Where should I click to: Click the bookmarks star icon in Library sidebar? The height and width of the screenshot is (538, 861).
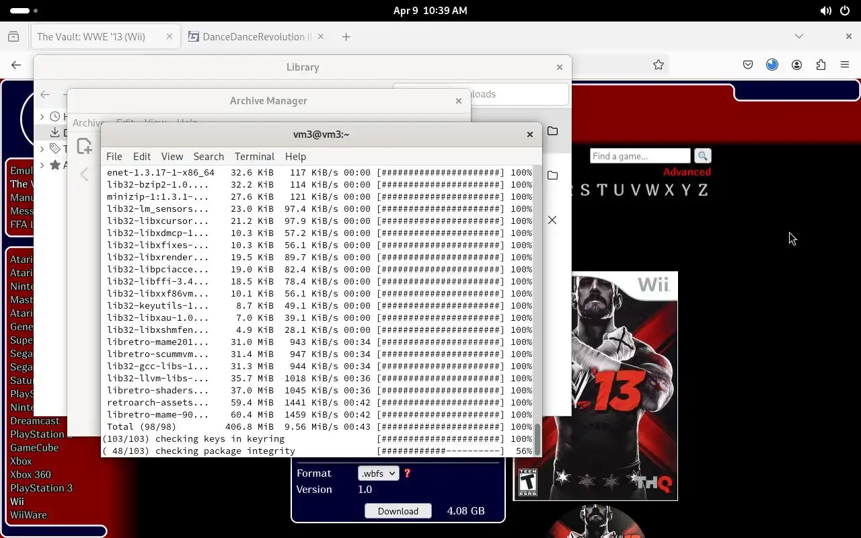[x=55, y=165]
